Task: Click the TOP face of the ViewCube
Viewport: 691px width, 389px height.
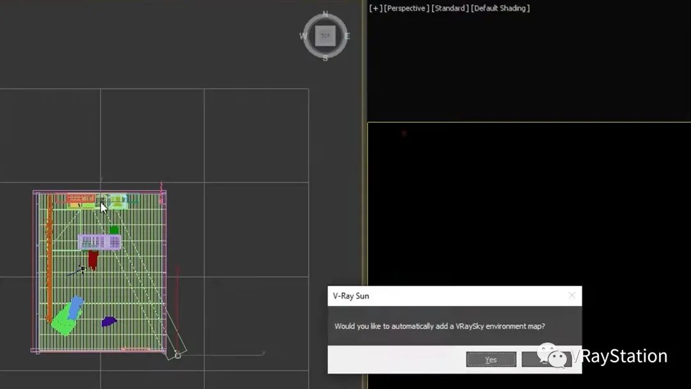Action: (x=325, y=36)
